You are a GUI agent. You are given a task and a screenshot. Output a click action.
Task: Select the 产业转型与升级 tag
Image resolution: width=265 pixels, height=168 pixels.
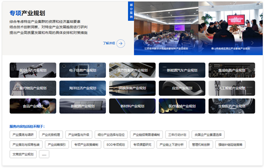pos(79,134)
